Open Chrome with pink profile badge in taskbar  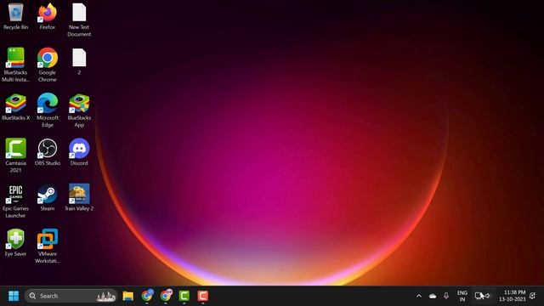point(166,296)
